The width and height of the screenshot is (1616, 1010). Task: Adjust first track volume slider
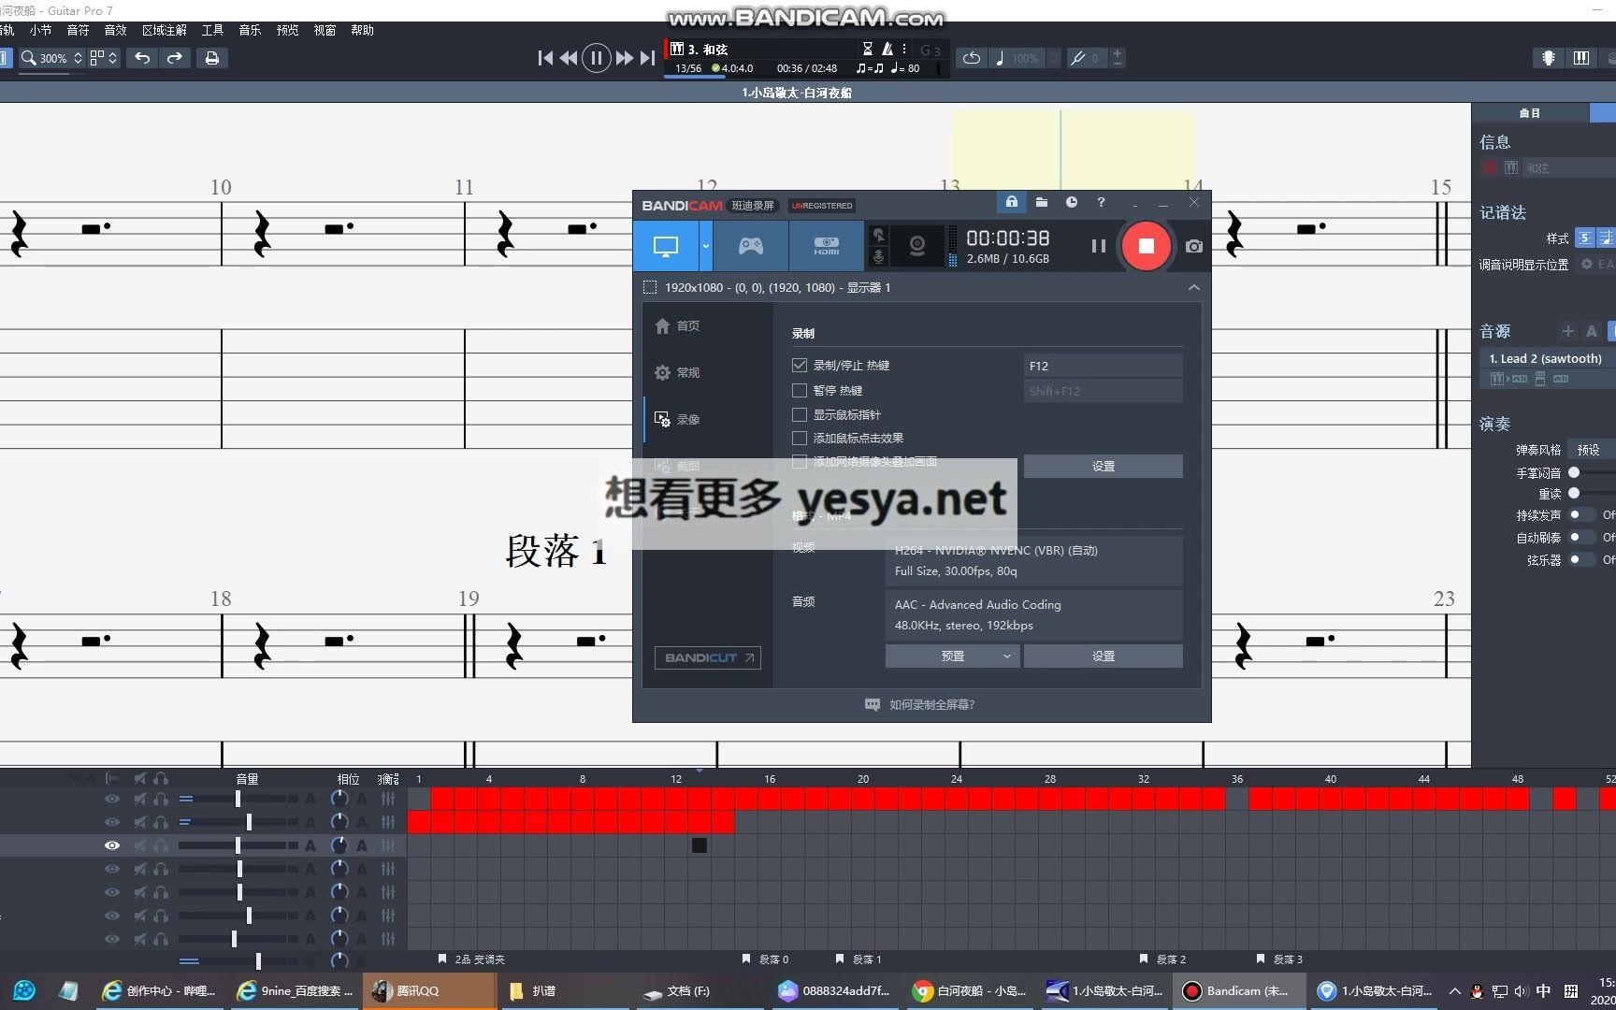pos(238,799)
